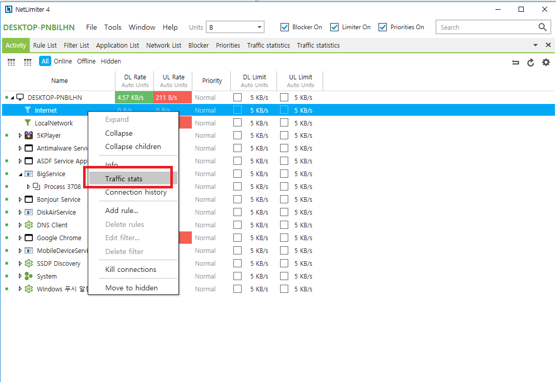This screenshot has height=382, width=556.
Task: Click the System app icon
Action: (29, 276)
